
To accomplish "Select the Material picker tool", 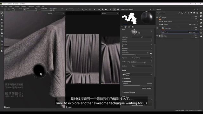I will pyautogui.click(x=2, y=36).
